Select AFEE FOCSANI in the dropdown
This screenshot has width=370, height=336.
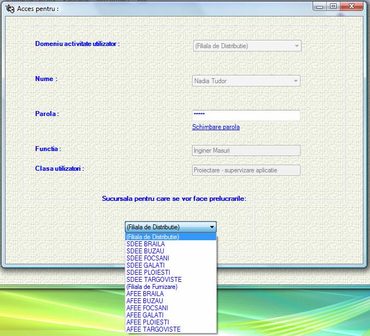(x=171, y=308)
